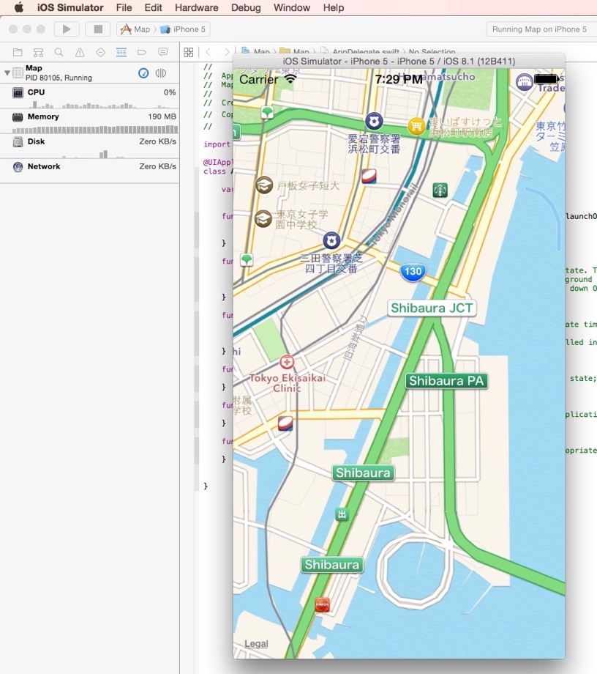Open the related items grid menu
This screenshot has height=674, width=597.
pyautogui.click(x=189, y=53)
